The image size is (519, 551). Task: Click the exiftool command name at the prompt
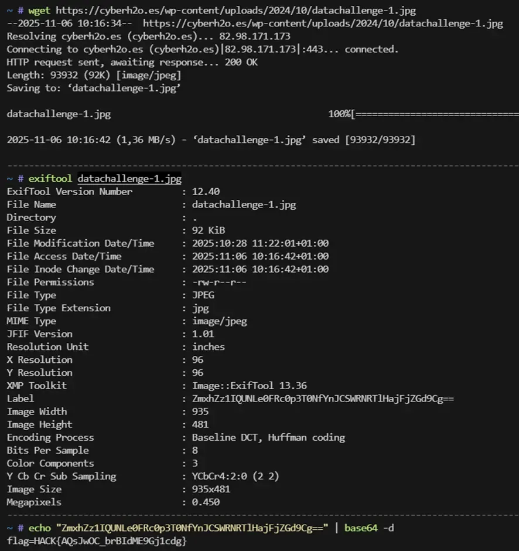tap(50, 179)
